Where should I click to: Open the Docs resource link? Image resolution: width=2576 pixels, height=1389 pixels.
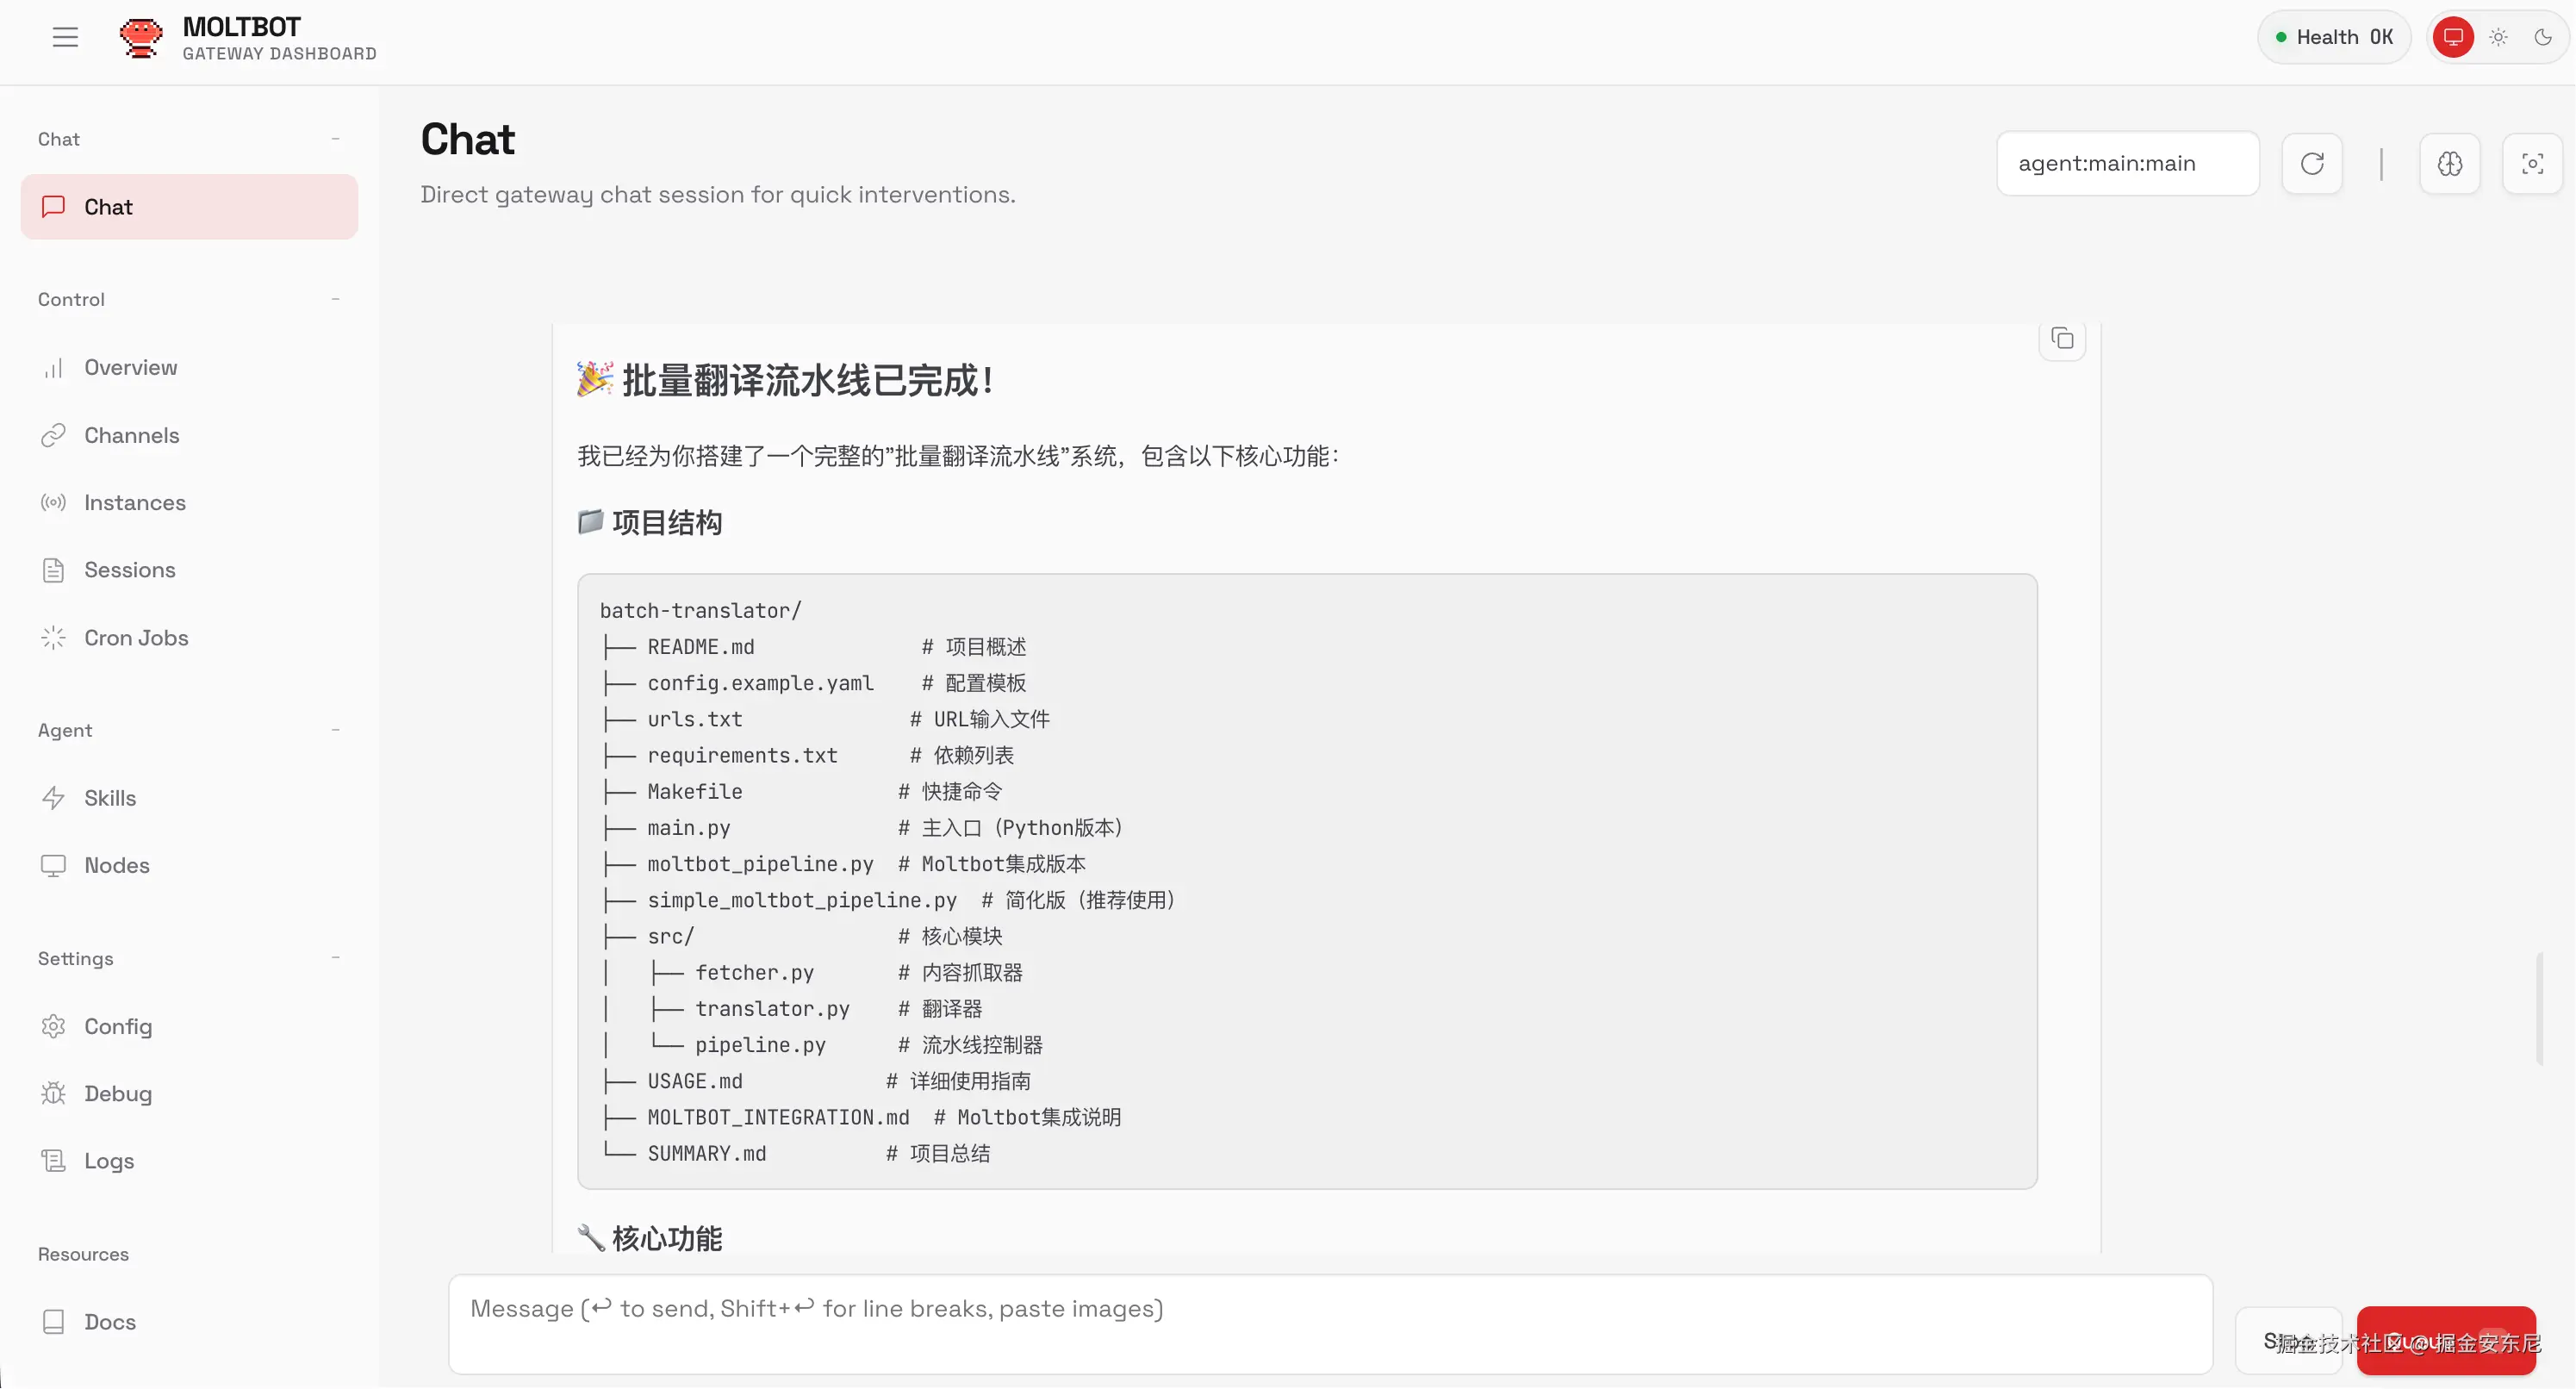pyautogui.click(x=109, y=1321)
